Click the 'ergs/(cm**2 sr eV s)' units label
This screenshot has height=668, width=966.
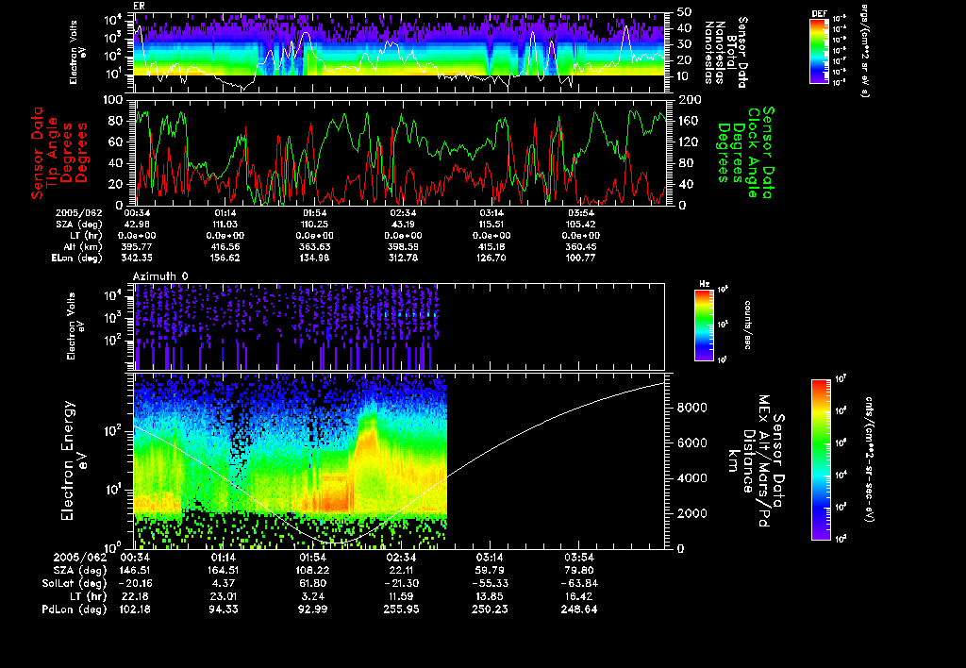pyautogui.click(x=864, y=51)
